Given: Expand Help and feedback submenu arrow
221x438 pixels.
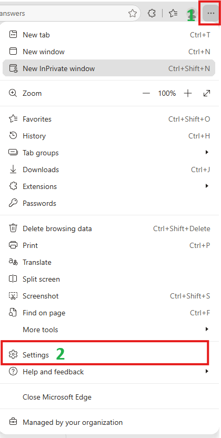Looking at the screenshot, I should 207,372.
